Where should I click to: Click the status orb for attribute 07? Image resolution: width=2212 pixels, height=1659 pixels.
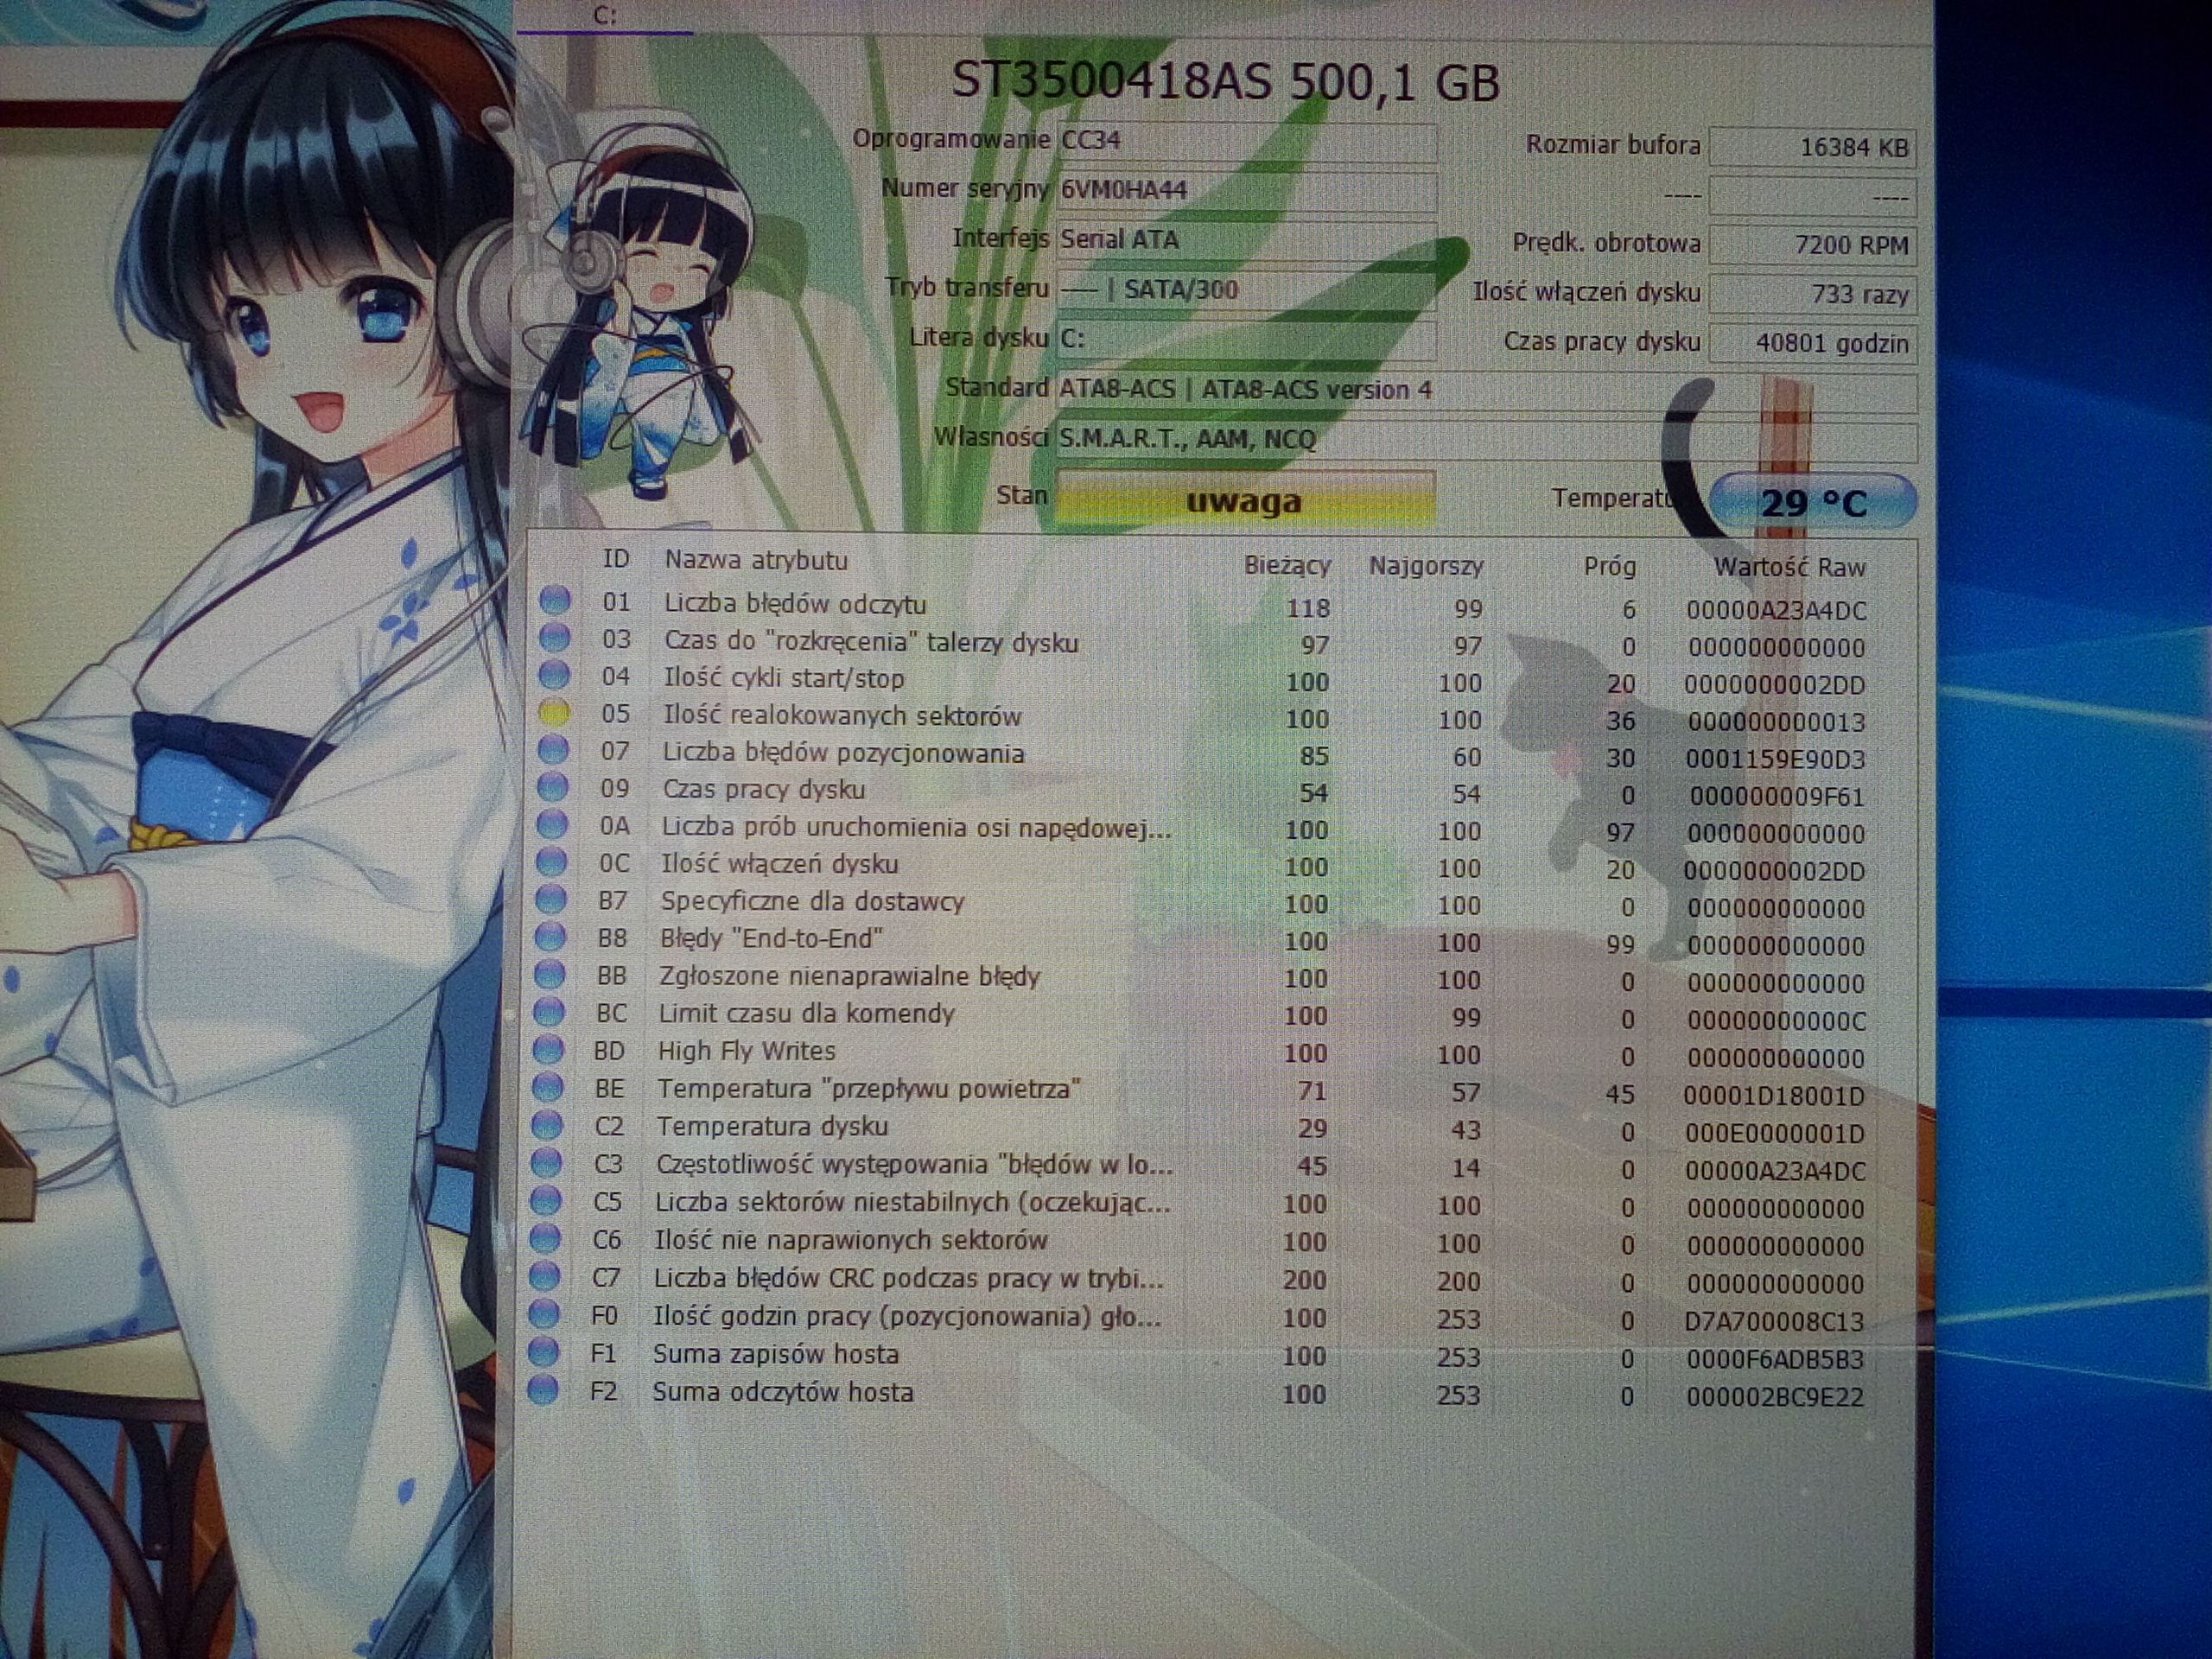[x=553, y=749]
